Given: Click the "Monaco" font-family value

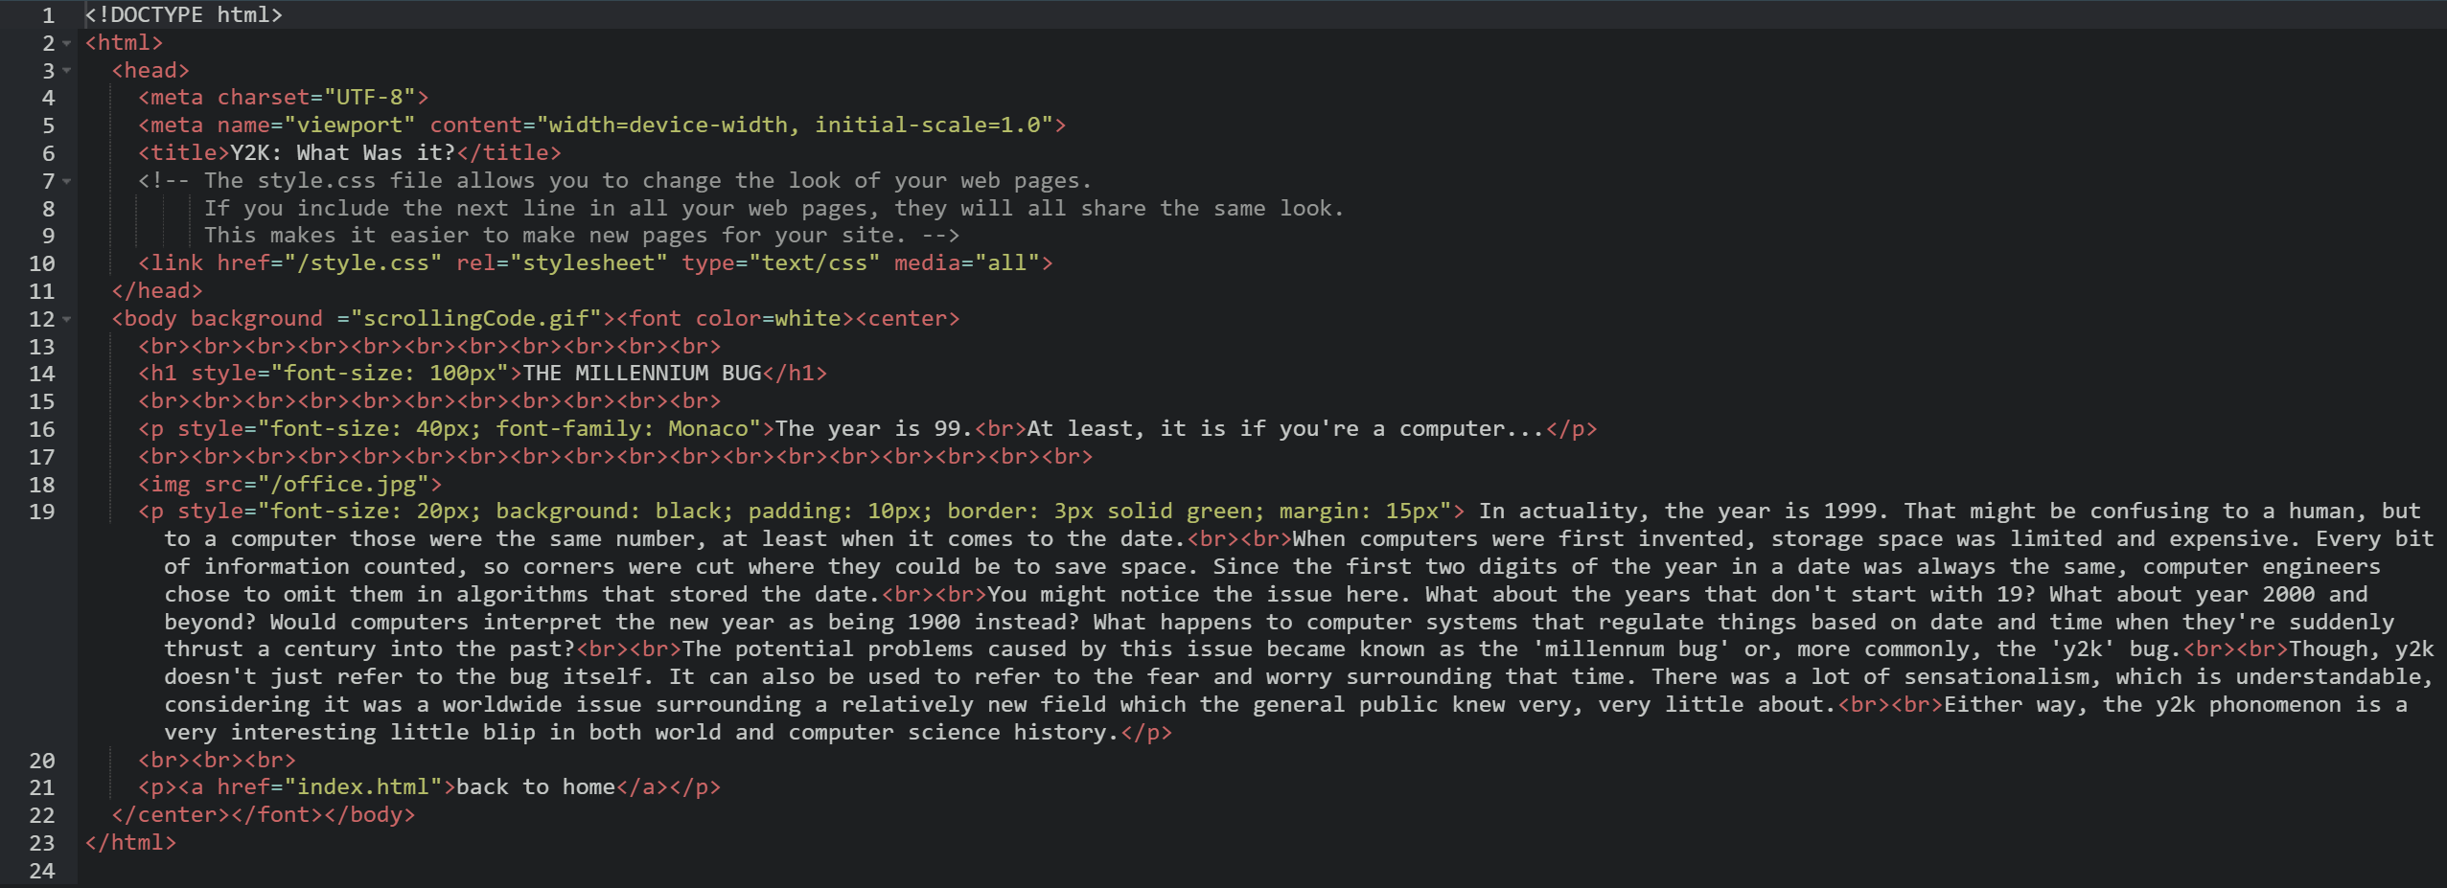Looking at the screenshot, I should pyautogui.click(x=707, y=429).
